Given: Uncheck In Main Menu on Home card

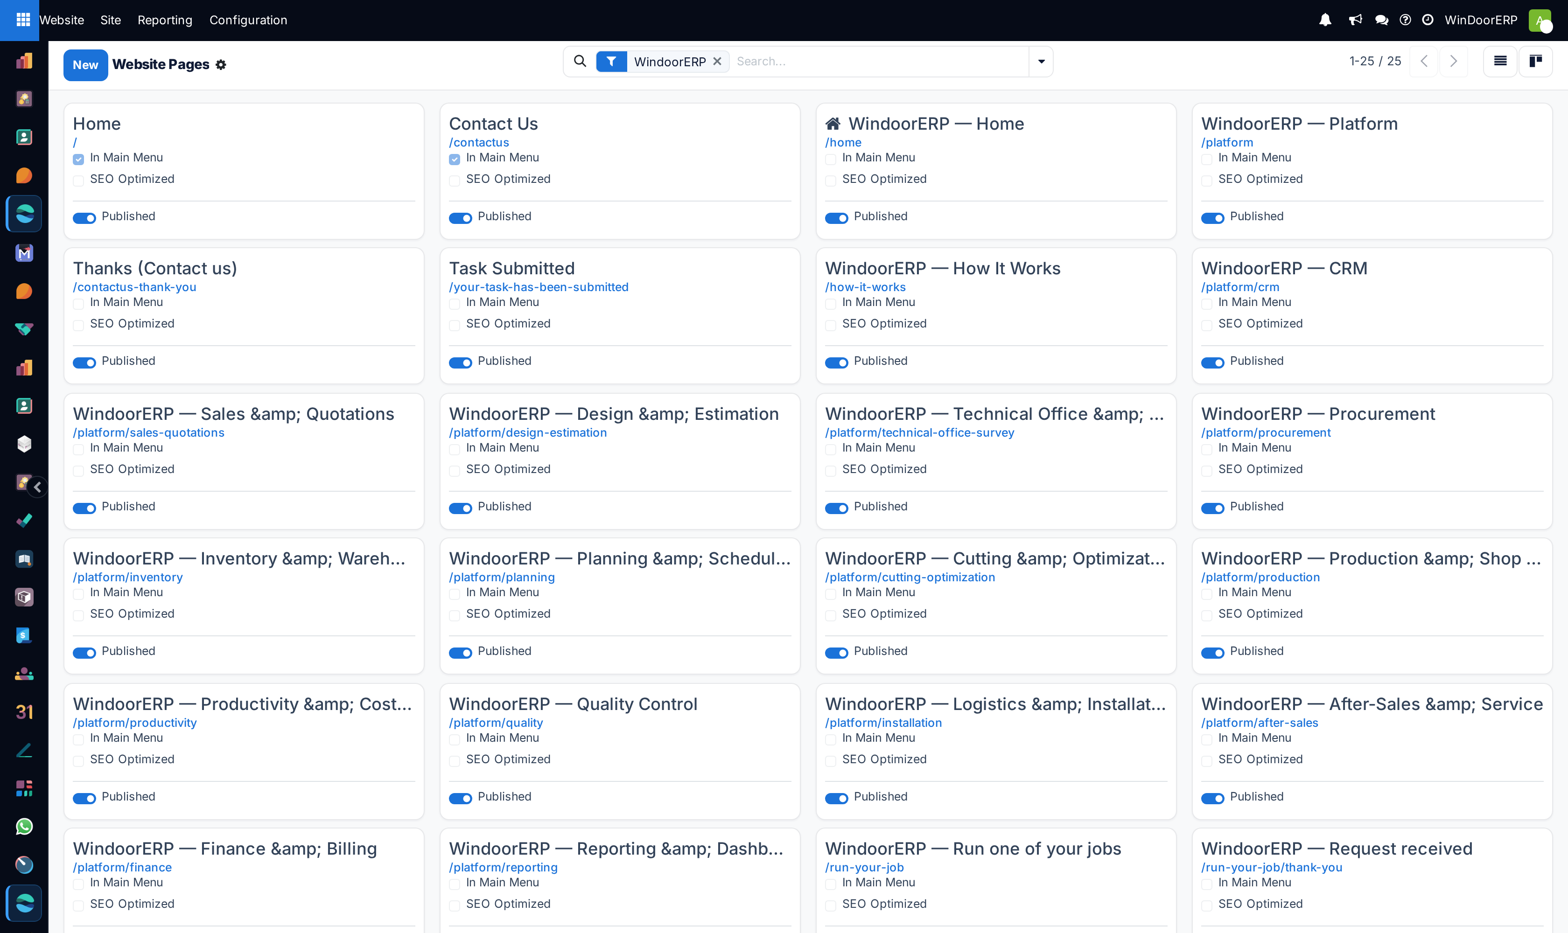Looking at the screenshot, I should pyautogui.click(x=78, y=159).
